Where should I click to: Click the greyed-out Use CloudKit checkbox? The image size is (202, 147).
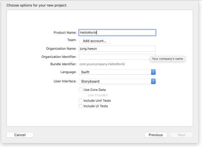point(85,95)
